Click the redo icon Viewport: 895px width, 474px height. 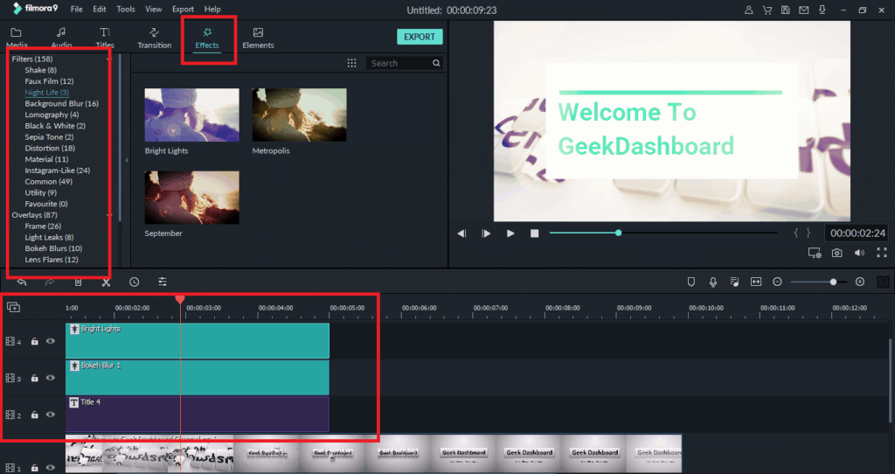tap(50, 282)
